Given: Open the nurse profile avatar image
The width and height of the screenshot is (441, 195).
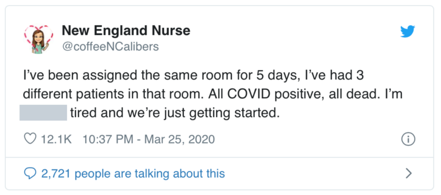Looking at the screenshot, I should click(38, 38).
